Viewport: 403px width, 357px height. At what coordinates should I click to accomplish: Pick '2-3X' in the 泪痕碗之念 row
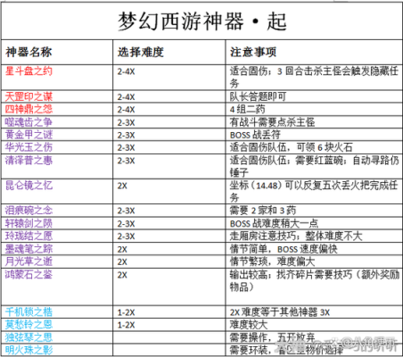pyautogui.click(x=126, y=211)
